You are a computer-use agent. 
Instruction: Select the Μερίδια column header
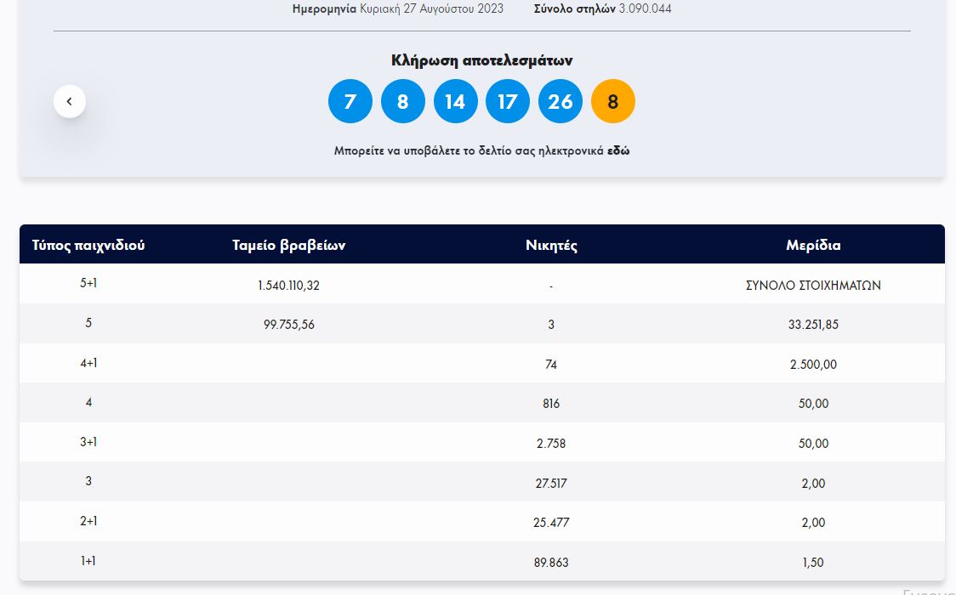click(x=813, y=245)
